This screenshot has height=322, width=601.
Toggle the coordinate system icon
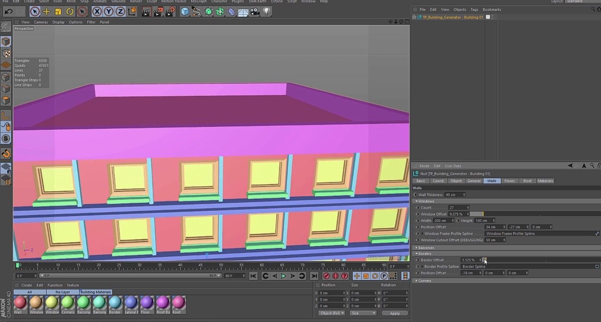click(132, 12)
